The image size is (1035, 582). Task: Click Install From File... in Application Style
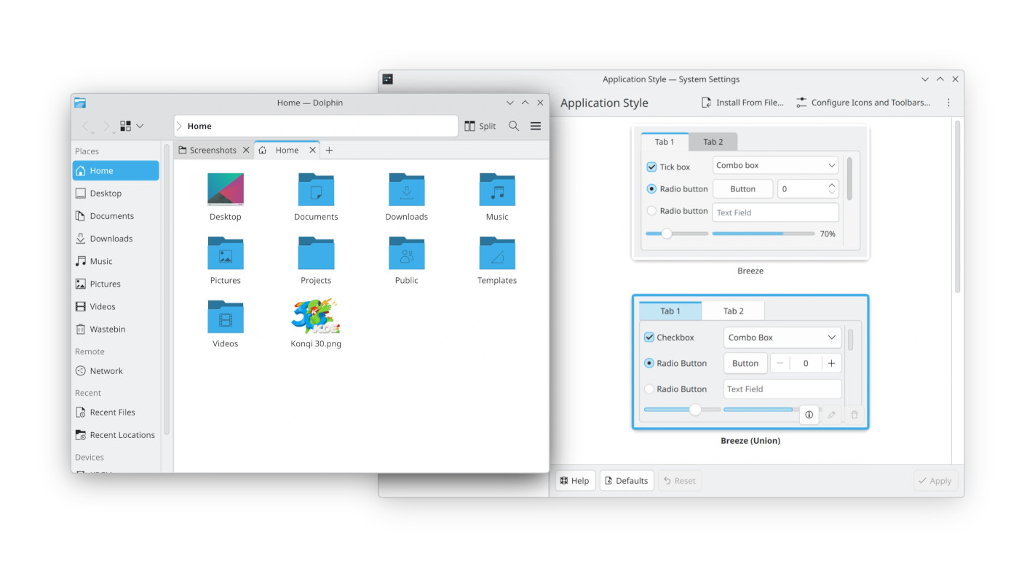pyautogui.click(x=742, y=103)
